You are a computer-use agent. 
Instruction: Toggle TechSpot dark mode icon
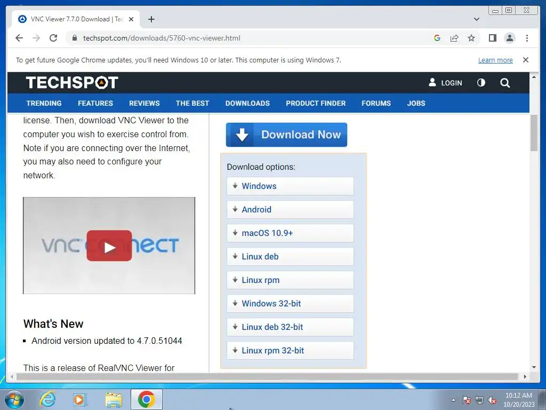pos(481,83)
